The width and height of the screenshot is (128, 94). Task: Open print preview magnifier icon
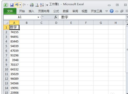pos(37,5)
